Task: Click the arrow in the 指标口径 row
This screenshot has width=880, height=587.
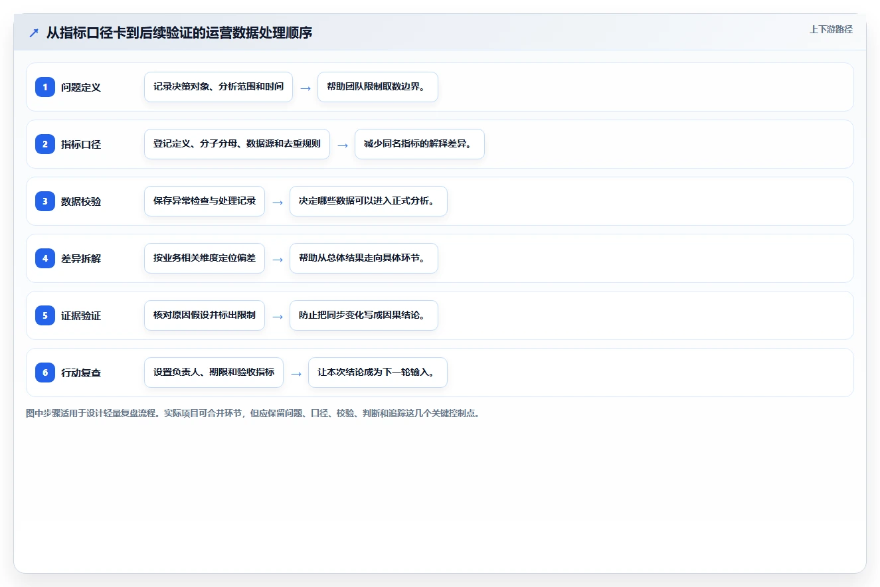Action: 343,145
